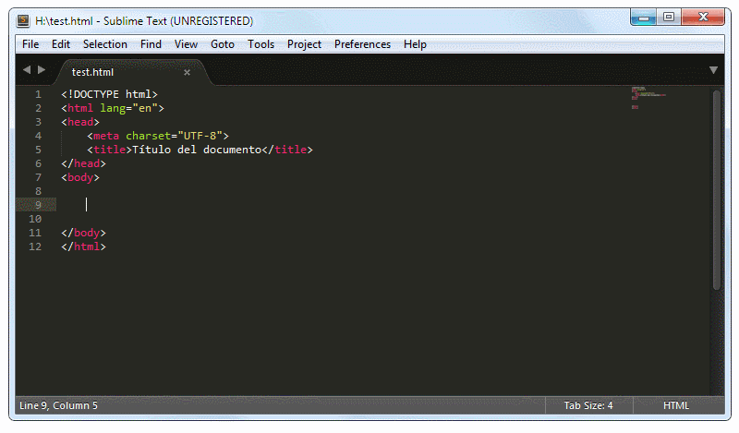Click the html lang="en" line
The width and height of the screenshot is (739, 433).
coord(113,108)
